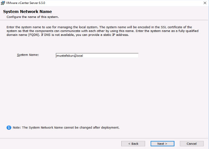The image size is (209, 149).
Task: Click 'static IP address' in the description
Action: (x=116, y=35)
